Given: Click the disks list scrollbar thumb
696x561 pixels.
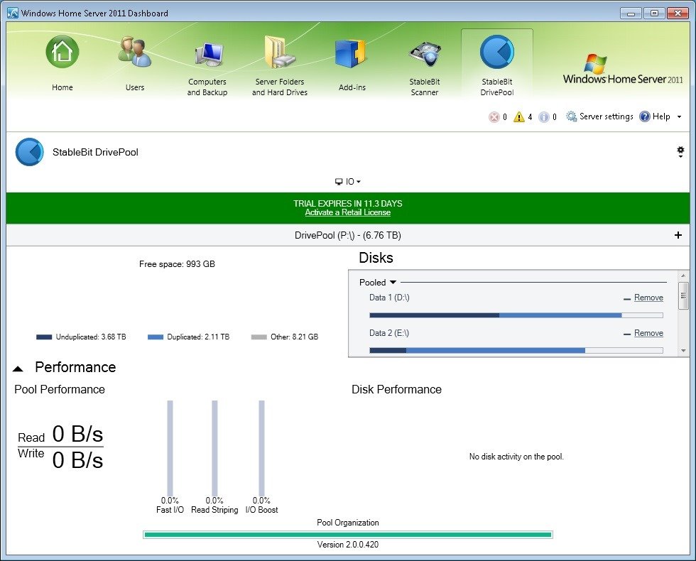Looking at the screenshot, I should click(x=683, y=295).
